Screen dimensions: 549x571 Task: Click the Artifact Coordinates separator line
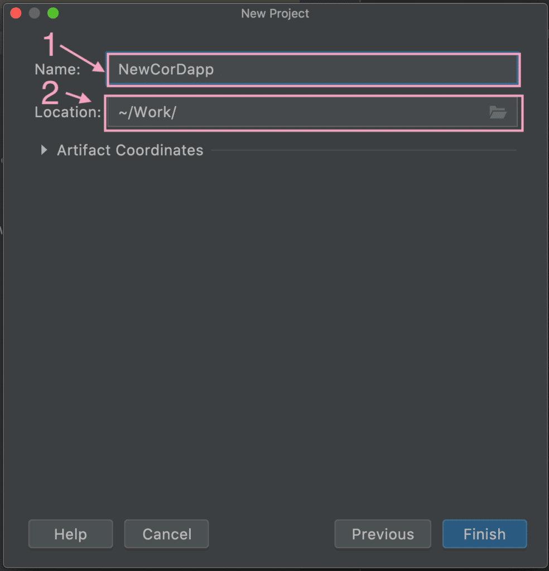[364, 150]
